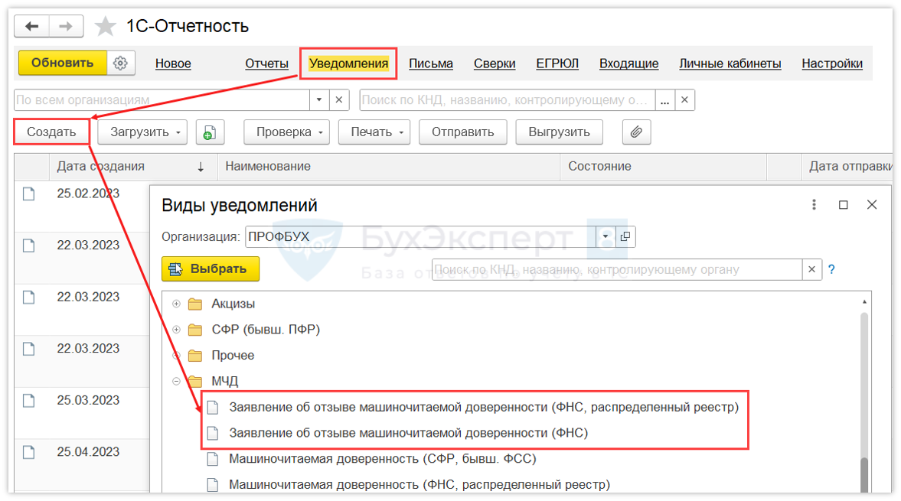Click the Создать button

click(x=52, y=132)
